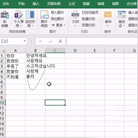Click the confirm checkmark in formula bar

click(51, 41)
